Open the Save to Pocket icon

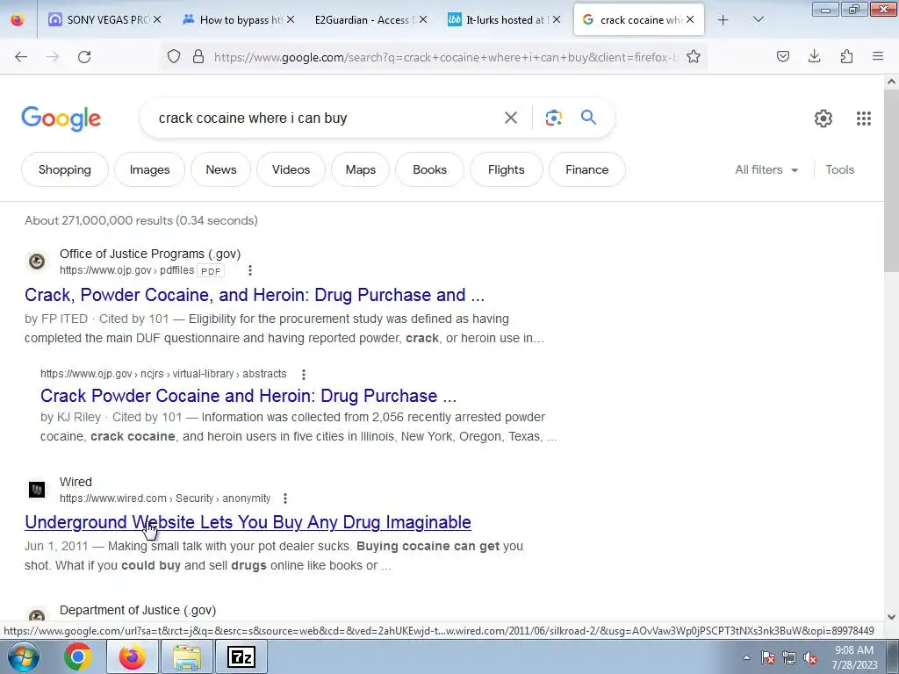pyautogui.click(x=783, y=56)
